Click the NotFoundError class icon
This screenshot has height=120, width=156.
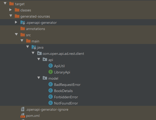[50, 103]
